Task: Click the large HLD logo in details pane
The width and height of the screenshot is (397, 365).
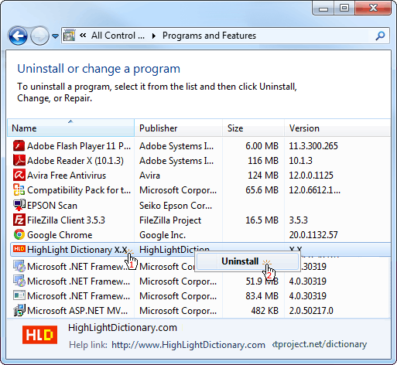Action: pos(39,335)
